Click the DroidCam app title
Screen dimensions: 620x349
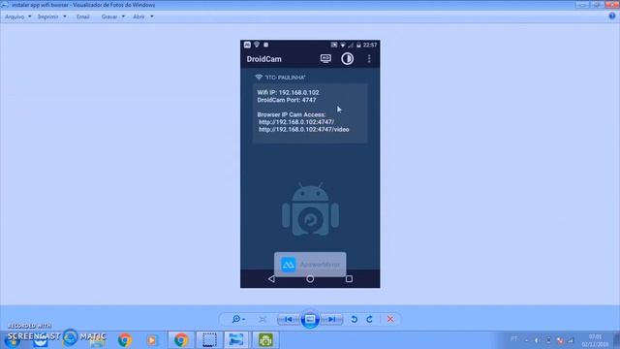pos(264,59)
